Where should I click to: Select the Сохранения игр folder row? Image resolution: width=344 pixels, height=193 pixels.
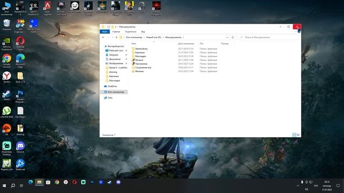[x=174, y=68]
